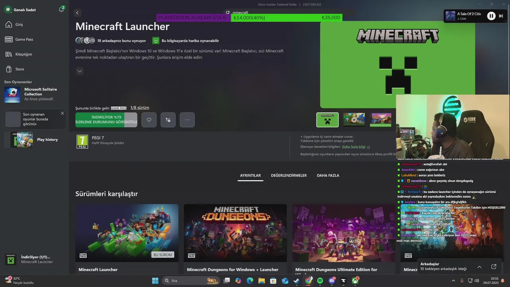Screen dimensions: 510x287
Task: Add game to wishlist with heart icon
Action: click(x=149, y=120)
